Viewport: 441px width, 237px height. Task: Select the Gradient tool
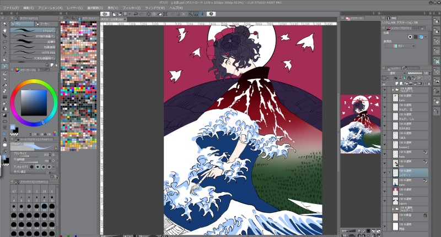point(5,115)
